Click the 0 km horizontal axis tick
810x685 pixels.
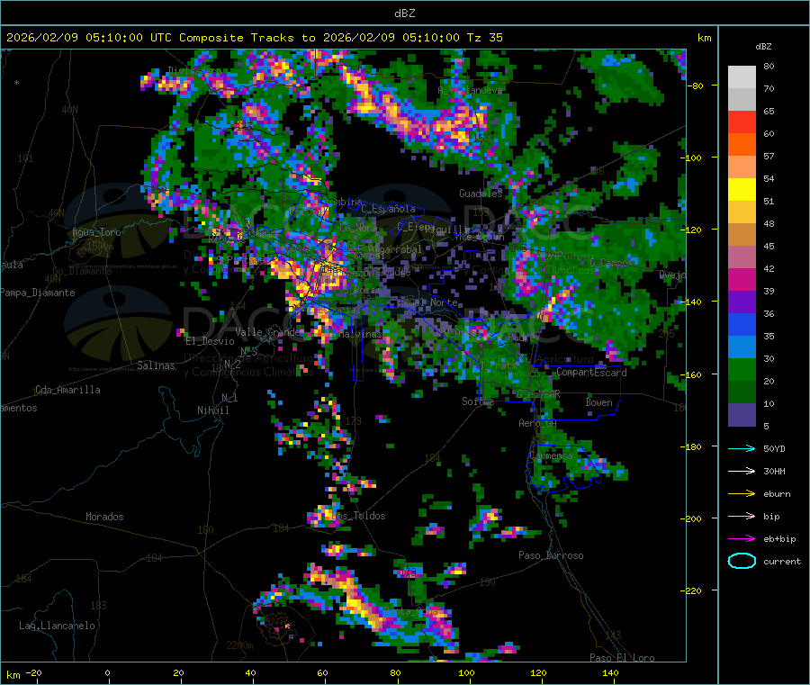(x=107, y=672)
